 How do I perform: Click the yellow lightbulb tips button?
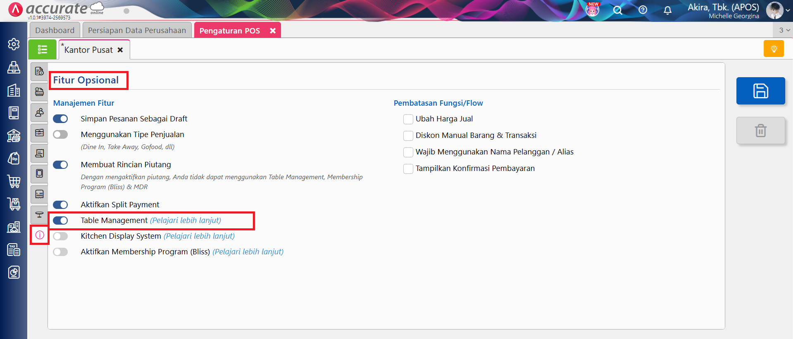point(774,49)
